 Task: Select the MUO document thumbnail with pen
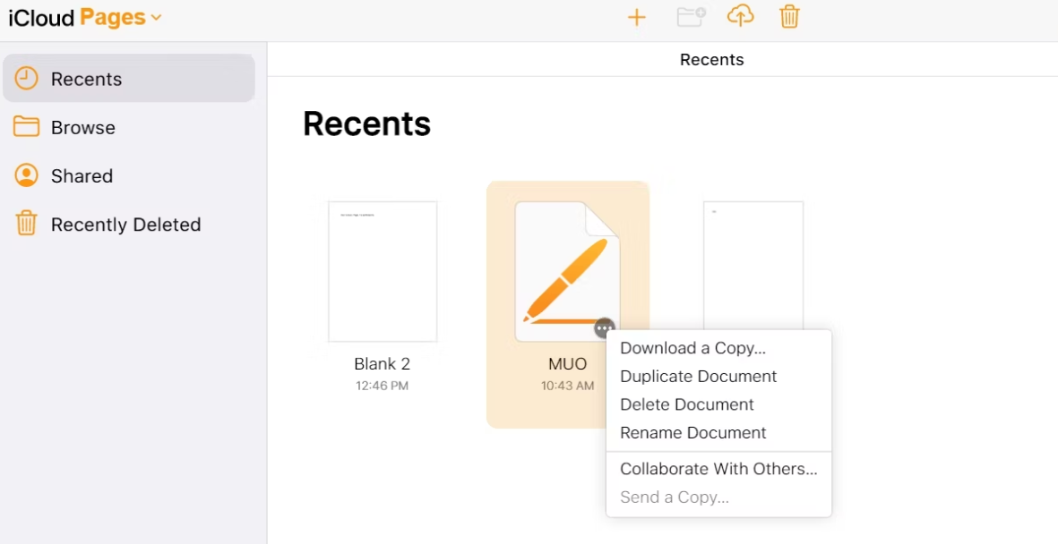[567, 272]
